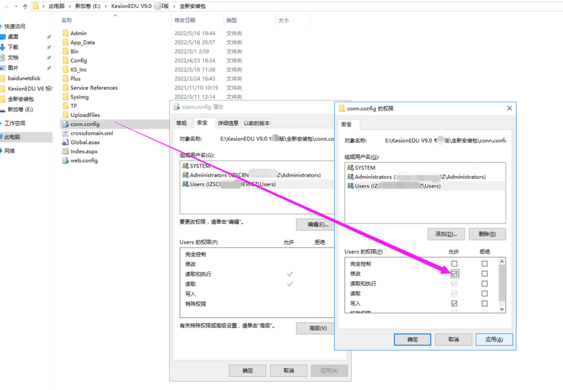Screen dimensions: 563x390
Task: Open recent locations dropdown arrow
Action: point(16,6)
